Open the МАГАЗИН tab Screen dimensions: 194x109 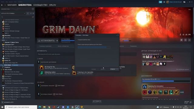pyautogui.click(x=12, y=5)
